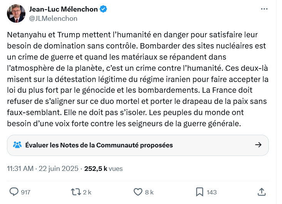Repost the tweet with the retweet icon
Screen dimensions: 282x204
point(76,192)
